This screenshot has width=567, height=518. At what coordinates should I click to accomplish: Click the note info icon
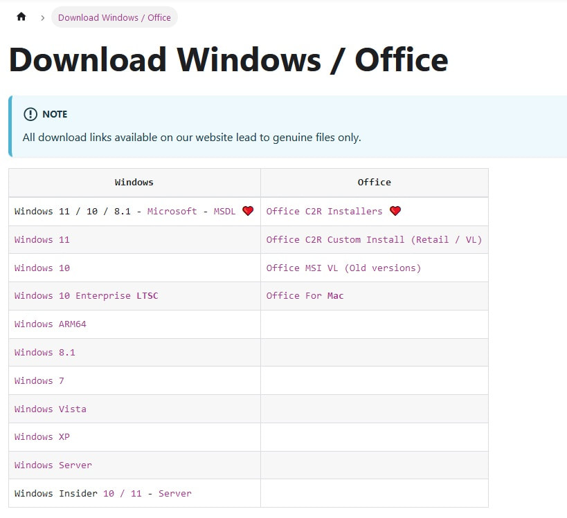coord(30,114)
